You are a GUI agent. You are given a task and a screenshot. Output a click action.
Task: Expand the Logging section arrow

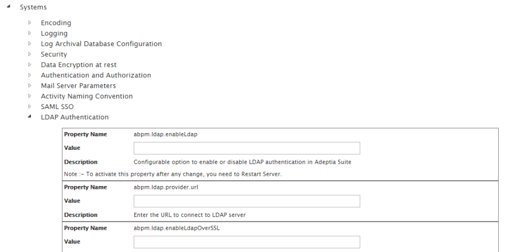coord(29,33)
